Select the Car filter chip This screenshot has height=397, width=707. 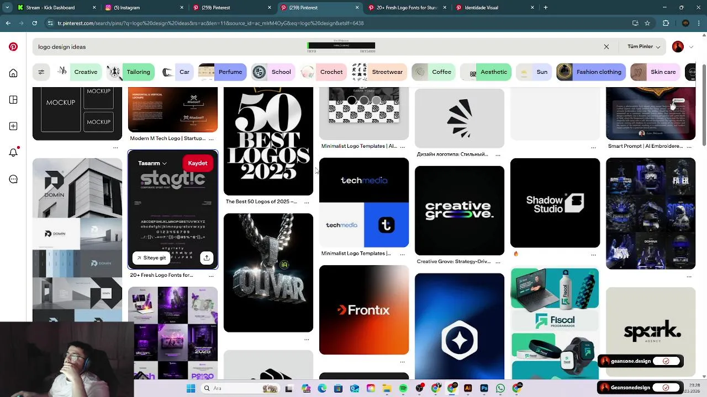(x=176, y=72)
